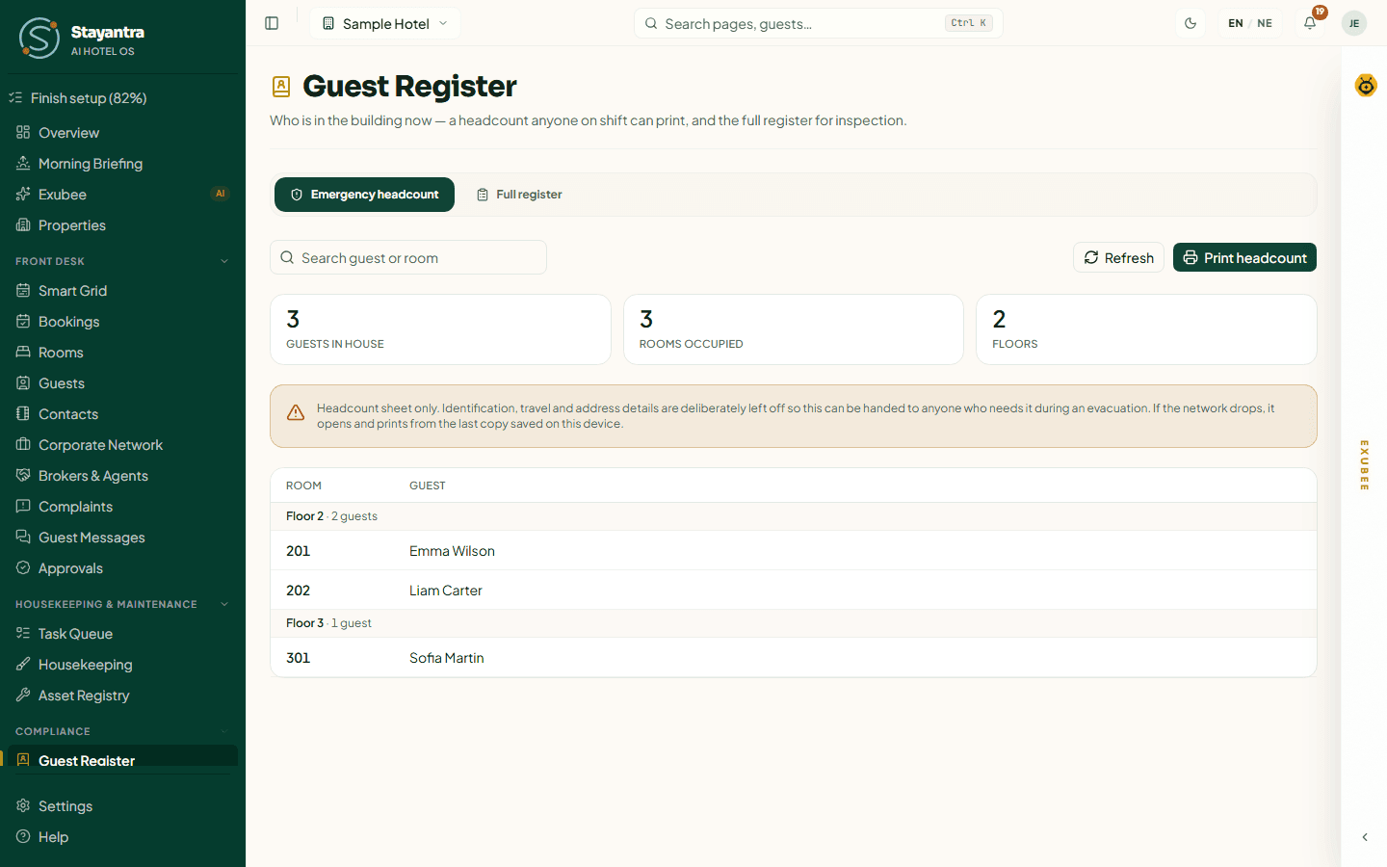Image resolution: width=1387 pixels, height=867 pixels.
Task: Open Bookings from sidebar
Action: pos(122,322)
